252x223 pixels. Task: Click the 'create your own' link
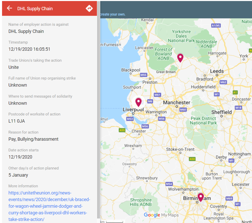(x=113, y=14)
